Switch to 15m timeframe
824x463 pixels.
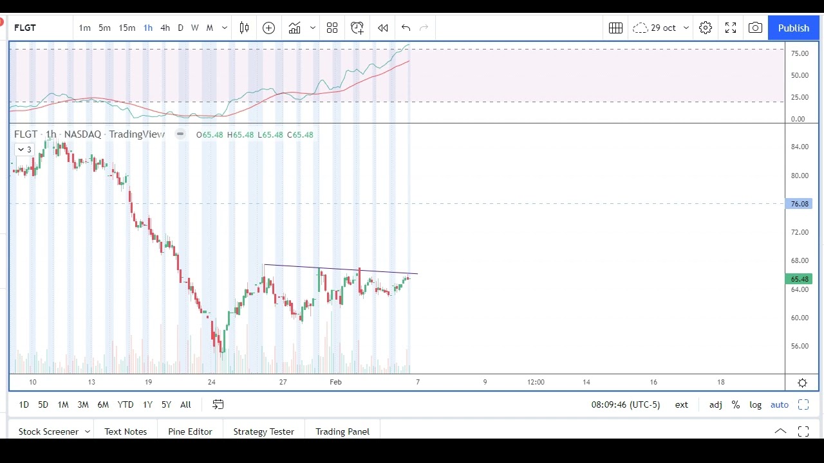click(x=127, y=28)
